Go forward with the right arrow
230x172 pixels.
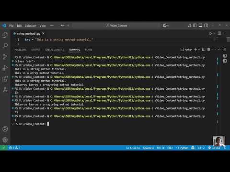68,25
